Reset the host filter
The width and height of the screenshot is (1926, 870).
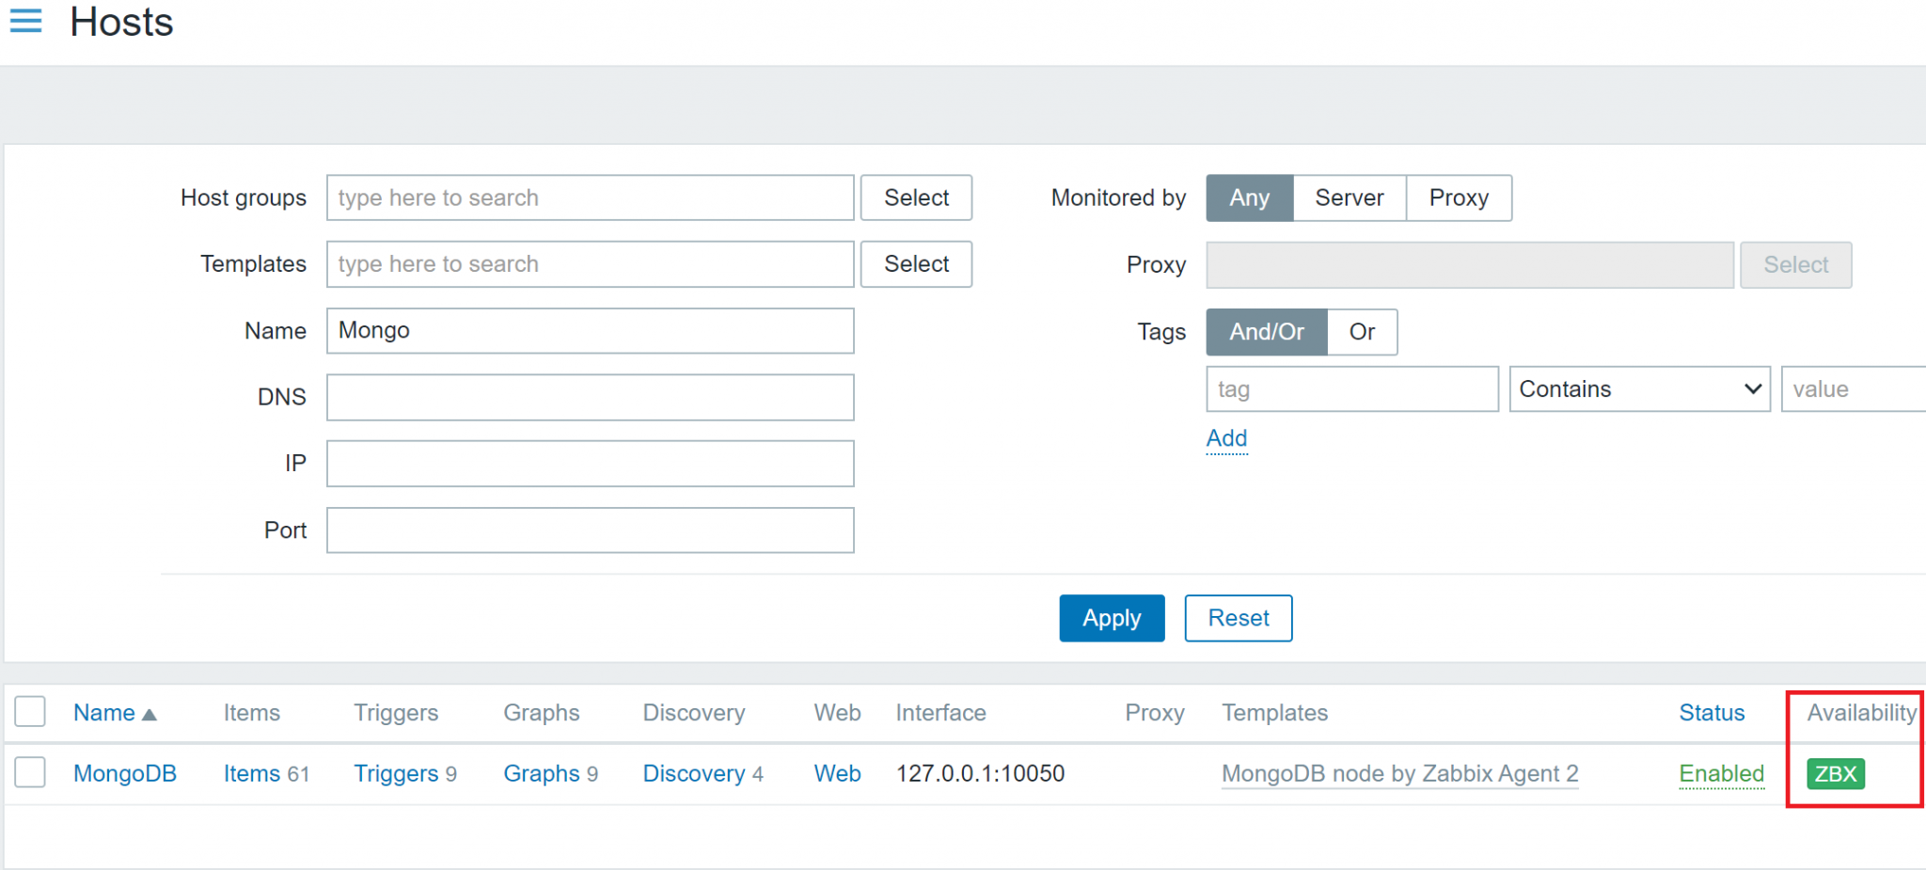tap(1238, 618)
